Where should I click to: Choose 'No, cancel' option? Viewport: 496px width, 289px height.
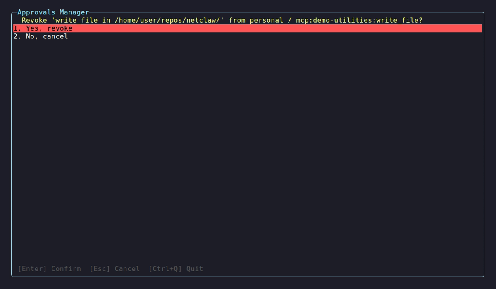click(247, 36)
